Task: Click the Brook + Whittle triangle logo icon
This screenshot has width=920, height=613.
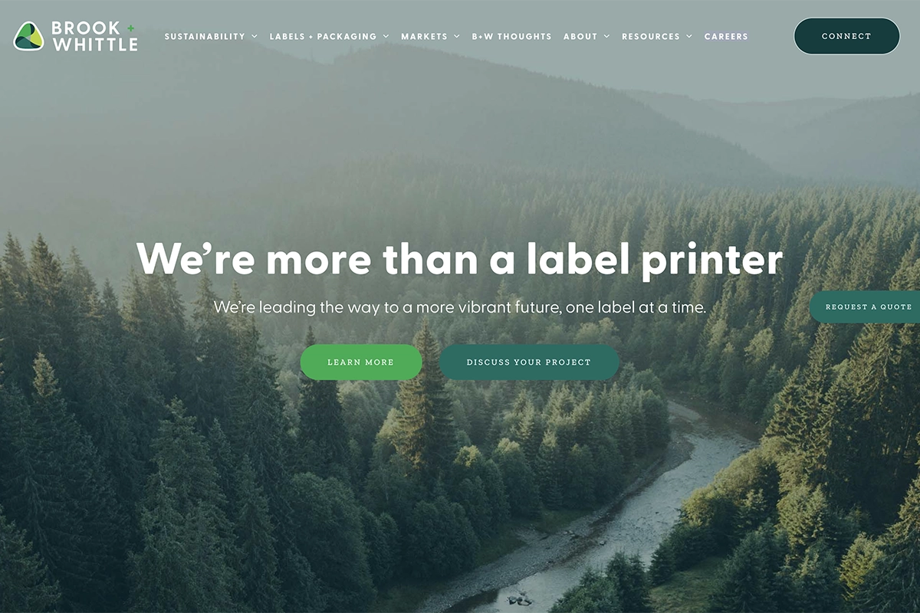Action: click(28, 36)
